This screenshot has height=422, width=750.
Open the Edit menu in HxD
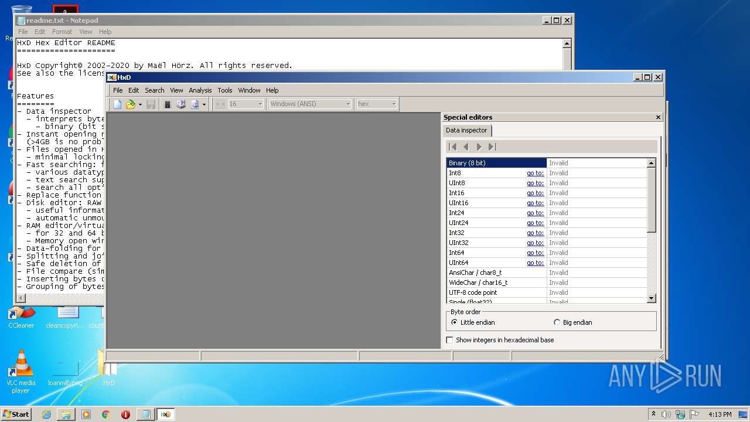[134, 90]
